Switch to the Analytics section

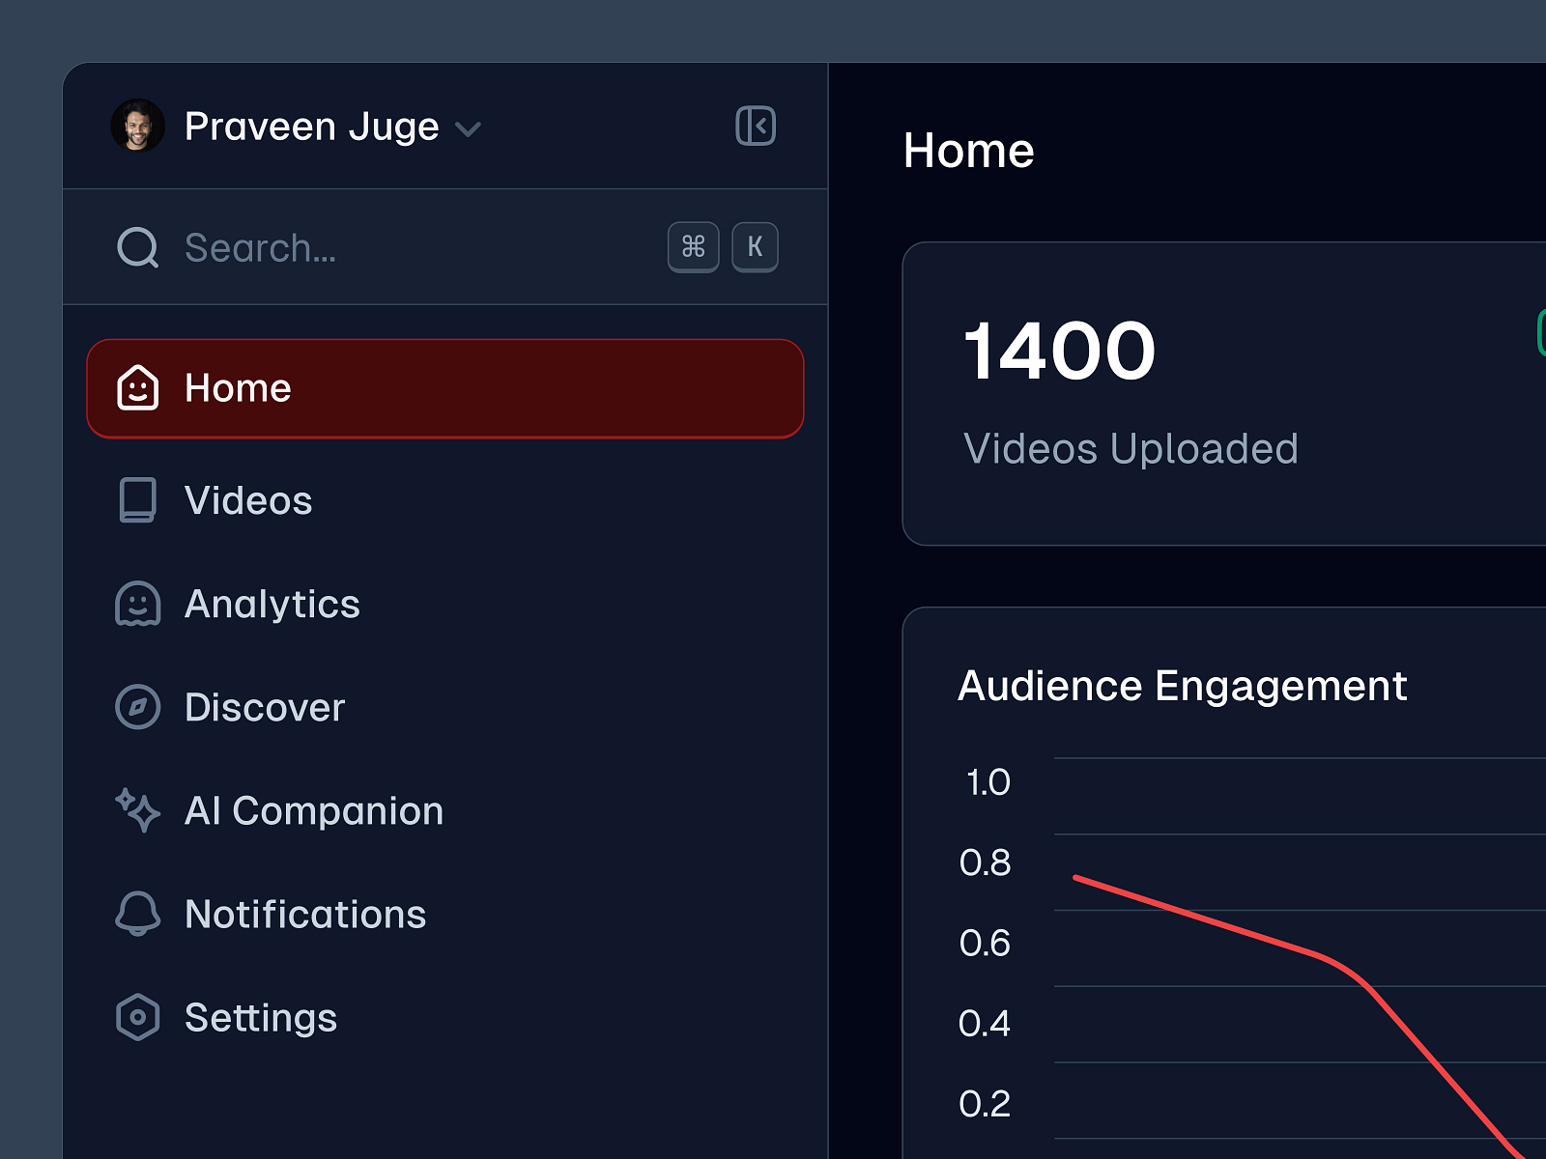click(272, 604)
